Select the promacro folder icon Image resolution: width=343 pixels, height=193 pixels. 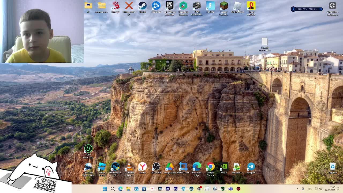102,8
